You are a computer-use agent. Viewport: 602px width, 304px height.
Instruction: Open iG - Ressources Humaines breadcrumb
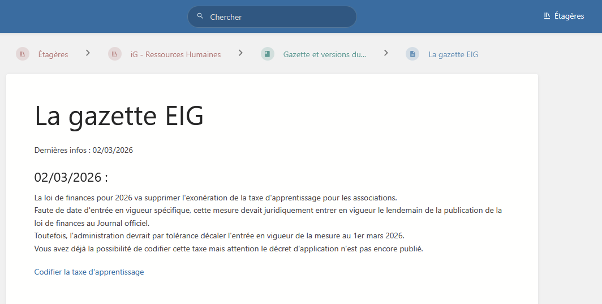(x=175, y=54)
